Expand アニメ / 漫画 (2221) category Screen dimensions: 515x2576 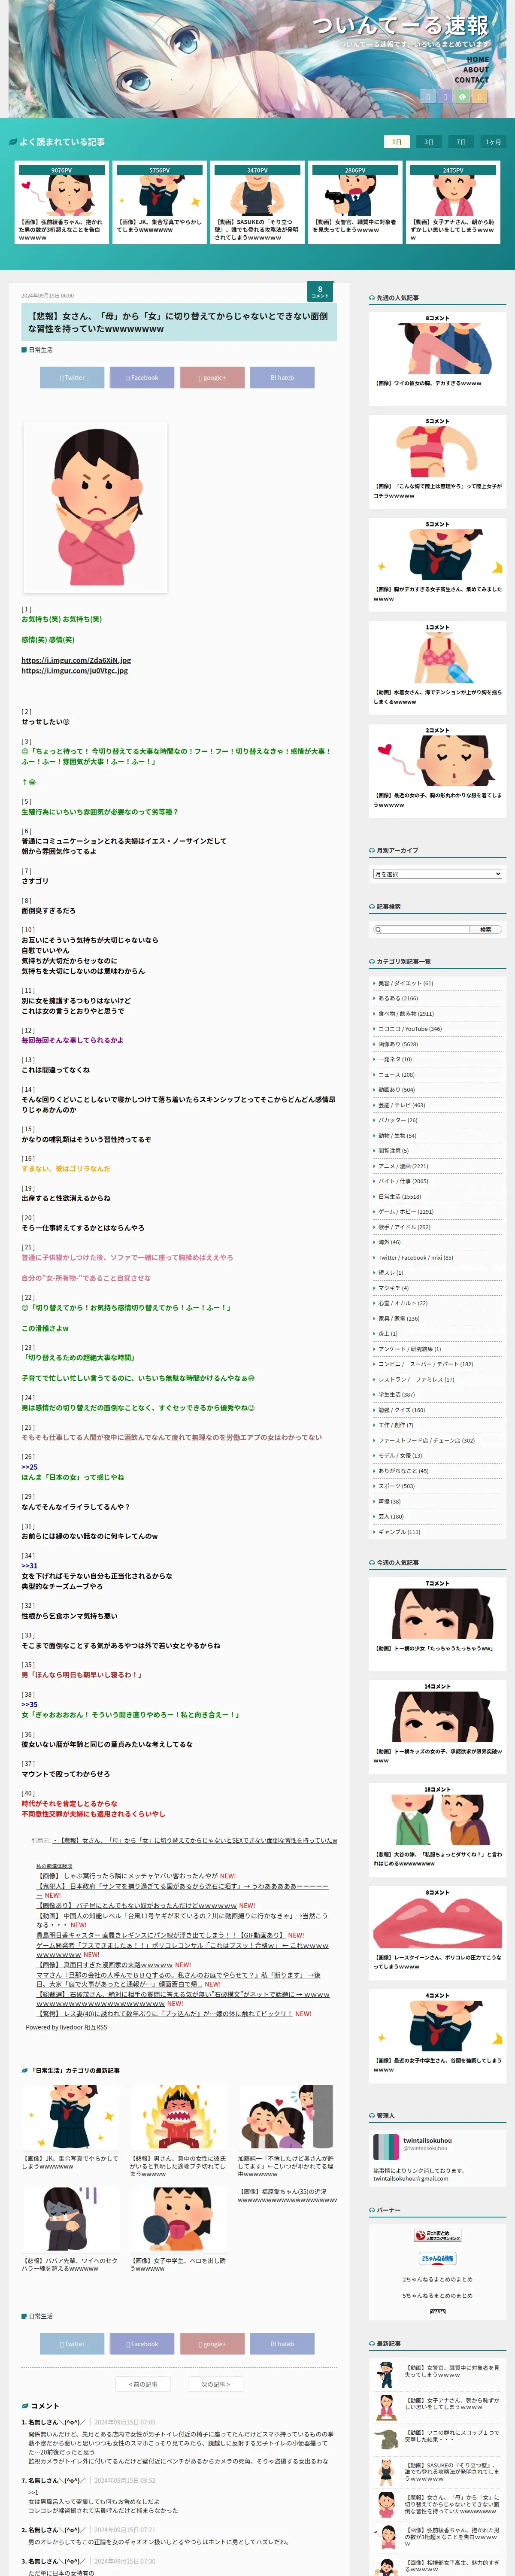pyautogui.click(x=403, y=1166)
